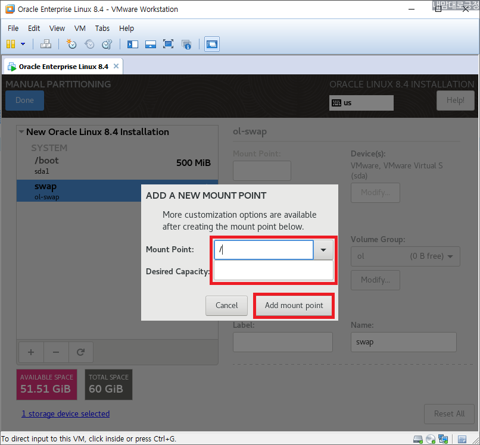This screenshot has height=445, width=480.
Task: Minimize the VMware Workstation window
Action: pyautogui.click(x=412, y=9)
